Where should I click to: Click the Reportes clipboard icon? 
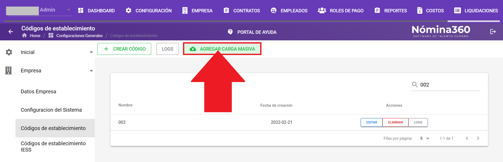(x=377, y=10)
